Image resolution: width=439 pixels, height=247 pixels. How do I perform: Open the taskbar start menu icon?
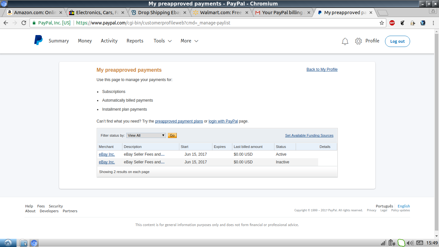click(8, 243)
